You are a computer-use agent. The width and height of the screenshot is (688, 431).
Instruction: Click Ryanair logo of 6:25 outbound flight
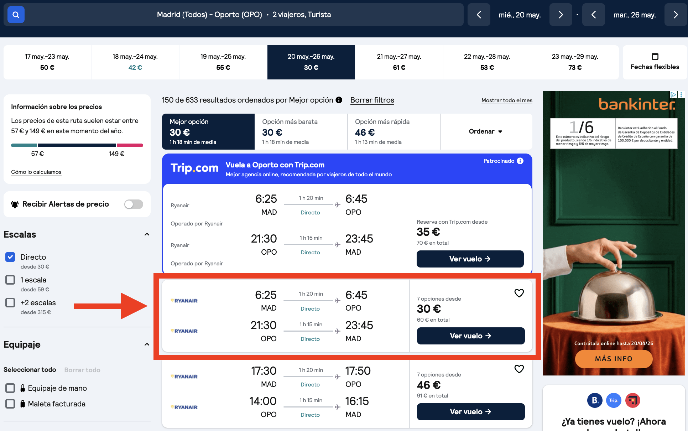click(184, 301)
